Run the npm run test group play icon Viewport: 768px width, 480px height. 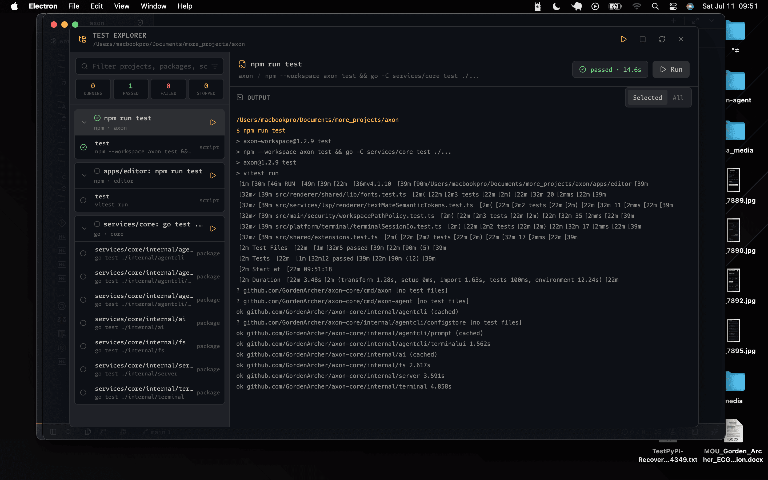point(213,123)
